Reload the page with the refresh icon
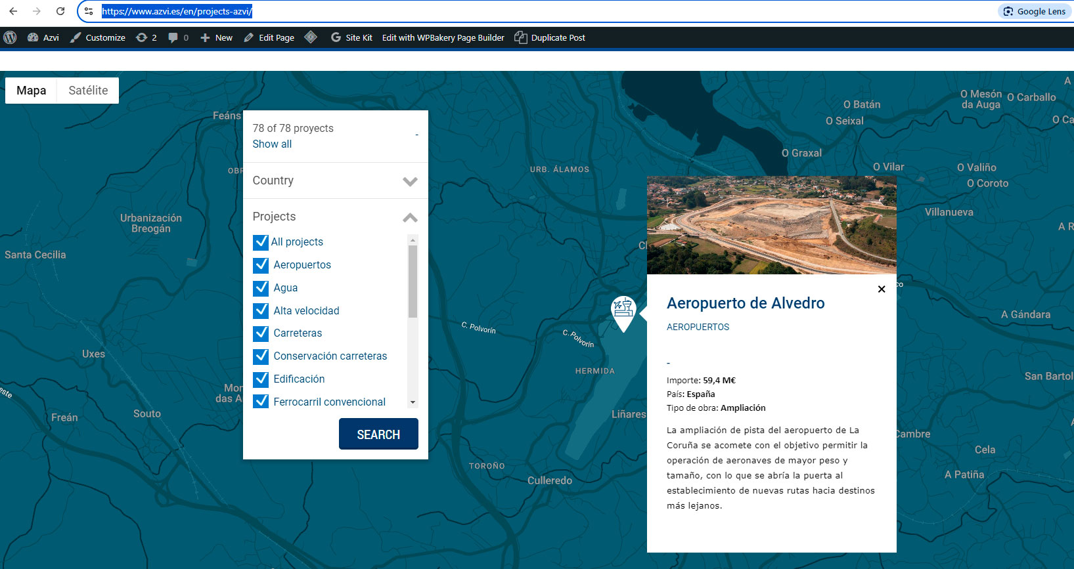 point(60,11)
